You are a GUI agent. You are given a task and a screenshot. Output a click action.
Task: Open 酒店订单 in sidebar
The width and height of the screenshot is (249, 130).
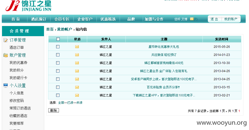coord(17,48)
